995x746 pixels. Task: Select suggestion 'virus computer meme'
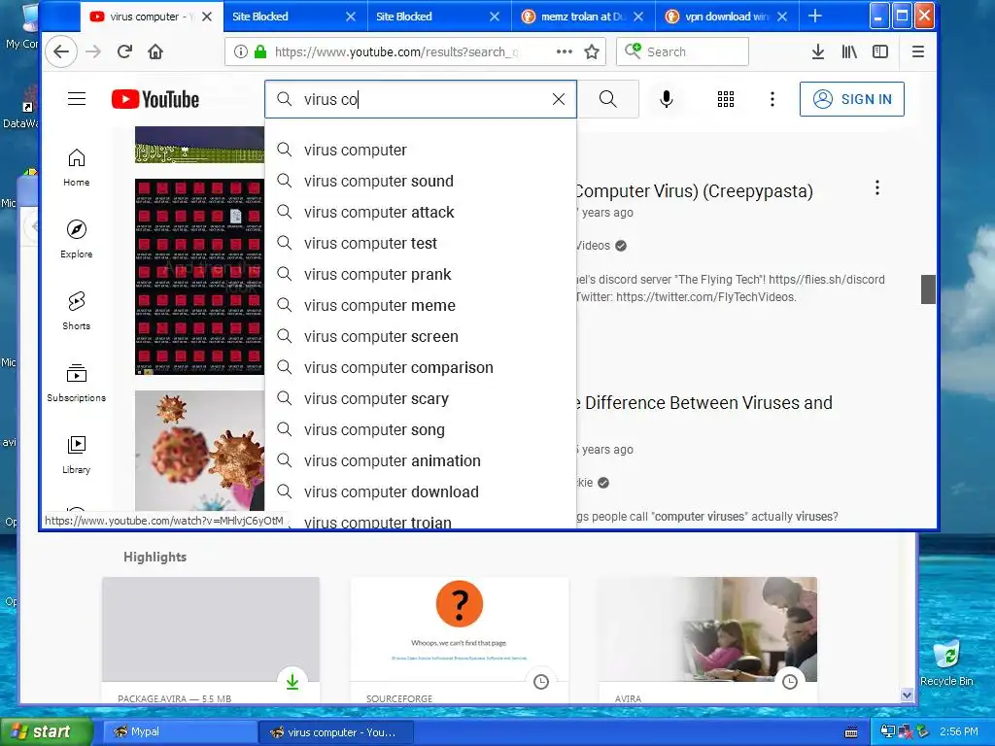(x=421, y=305)
